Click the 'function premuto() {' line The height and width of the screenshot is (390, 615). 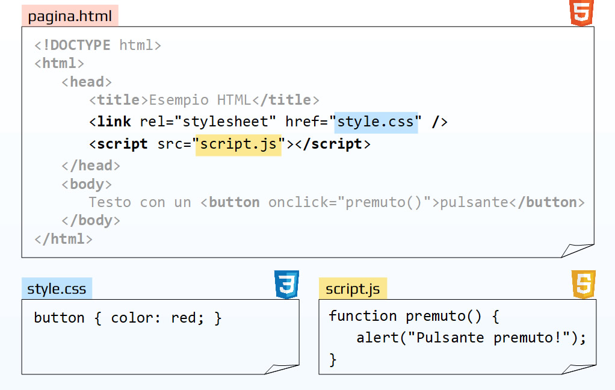click(414, 316)
